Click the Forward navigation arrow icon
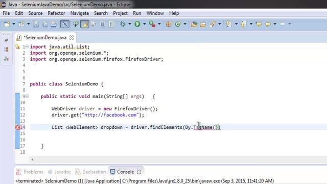 [283, 24]
